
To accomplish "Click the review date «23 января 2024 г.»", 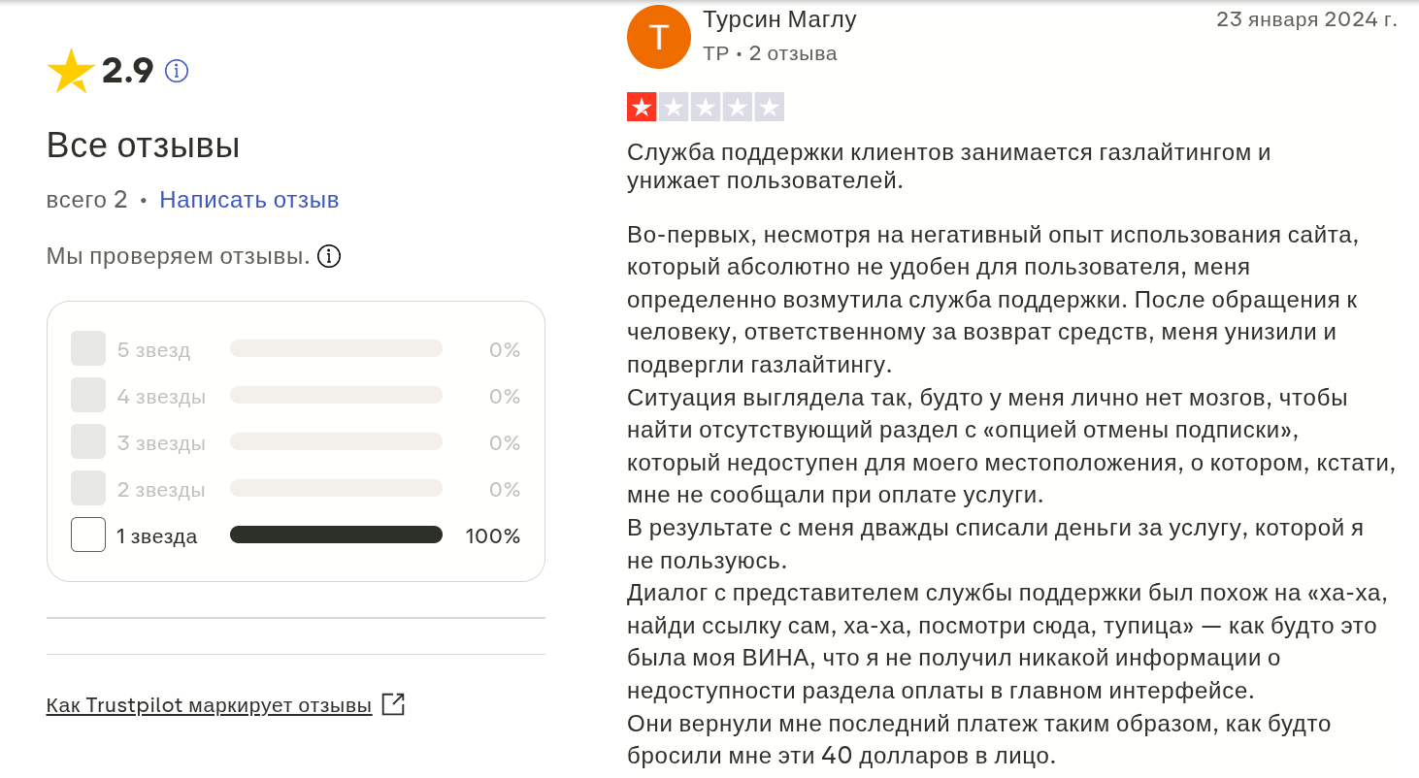I will [x=1308, y=17].
